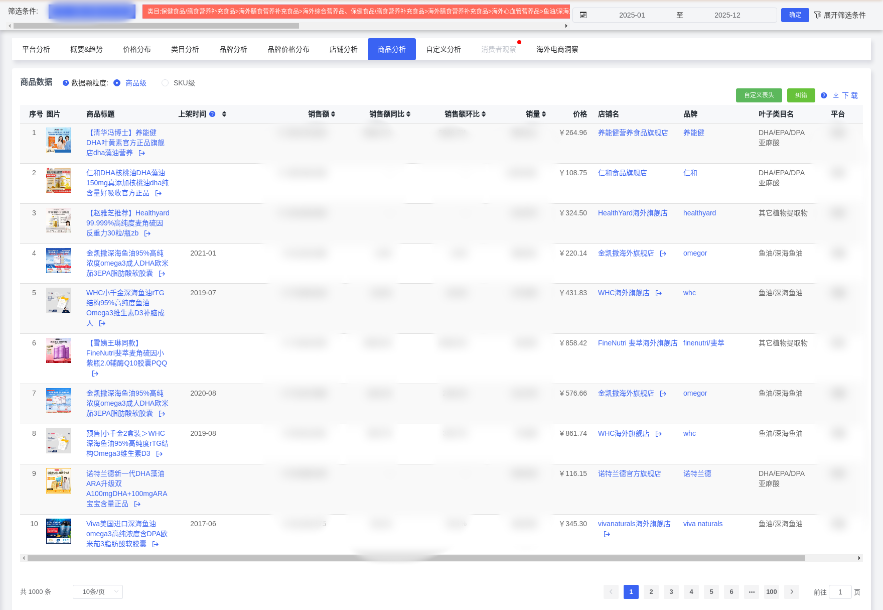
Task: Open the 10条/页 page-size dropdown
Action: click(97, 592)
